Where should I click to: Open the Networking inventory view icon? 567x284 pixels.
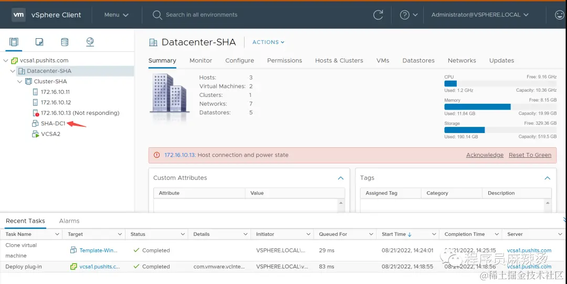pyautogui.click(x=90, y=42)
